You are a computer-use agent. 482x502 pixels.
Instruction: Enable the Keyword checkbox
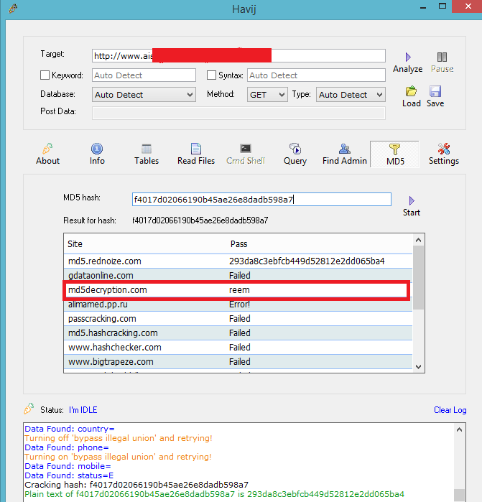point(45,75)
